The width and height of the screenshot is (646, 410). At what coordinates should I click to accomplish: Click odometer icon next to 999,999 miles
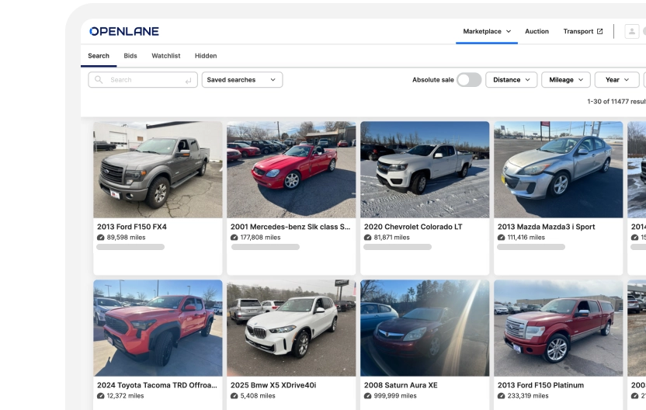click(x=367, y=395)
